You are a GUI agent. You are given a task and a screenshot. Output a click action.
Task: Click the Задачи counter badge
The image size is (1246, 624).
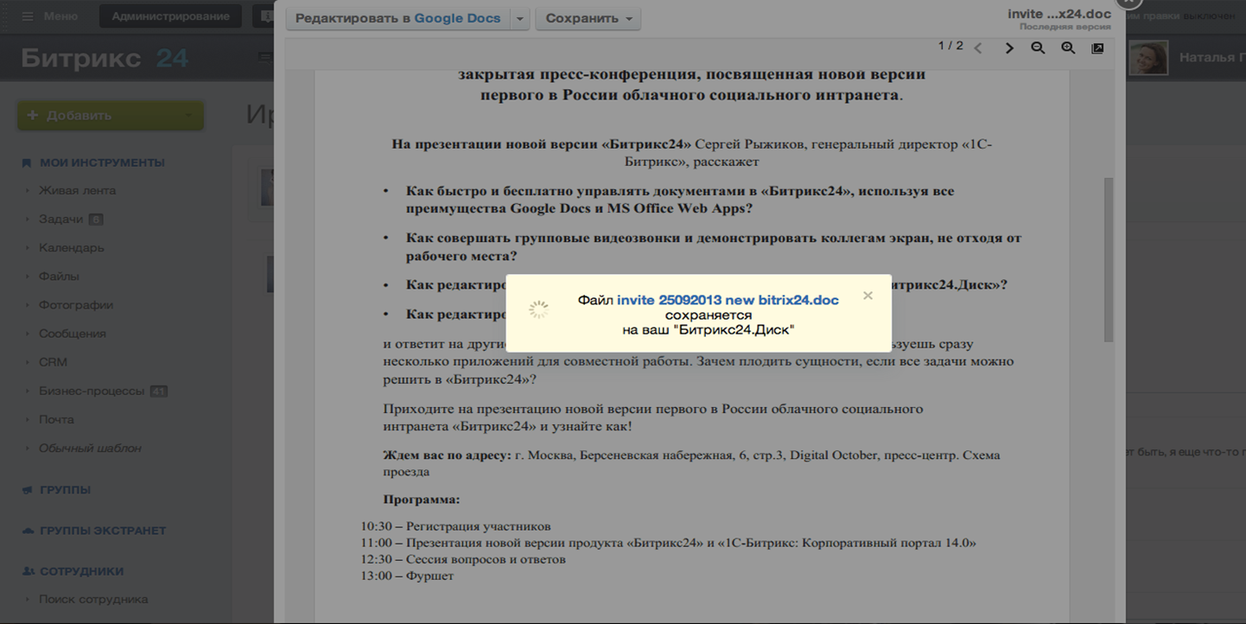[95, 220]
